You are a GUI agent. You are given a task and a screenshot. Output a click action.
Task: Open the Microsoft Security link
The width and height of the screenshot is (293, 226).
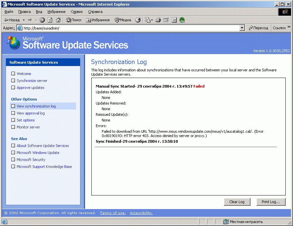coord(31,160)
